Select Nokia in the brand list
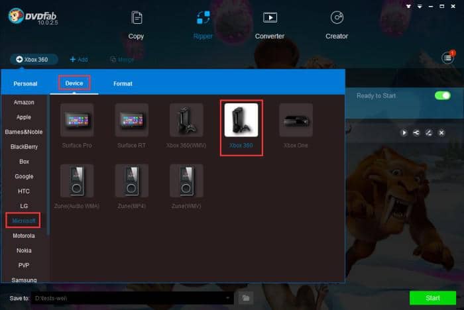Viewport: 464px width, 310px height. click(x=24, y=250)
